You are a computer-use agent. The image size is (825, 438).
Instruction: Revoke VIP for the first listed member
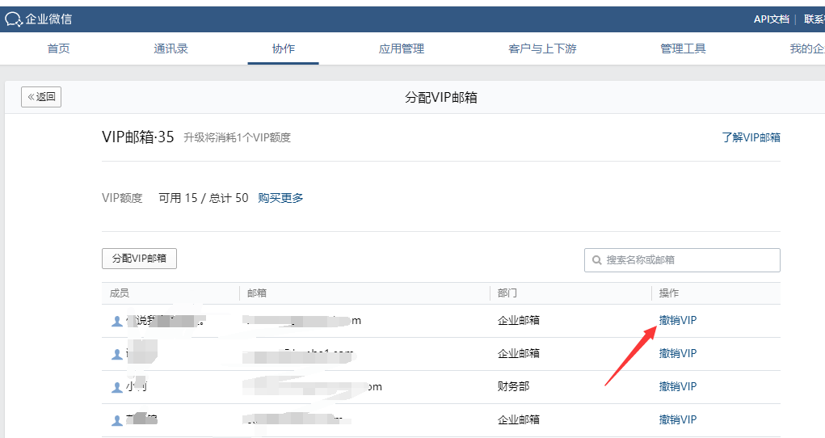(x=677, y=320)
